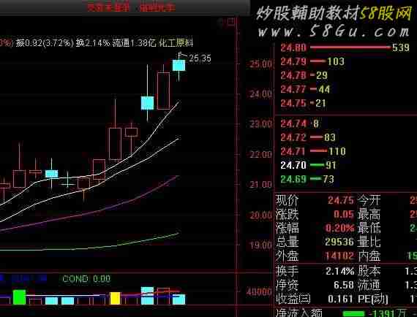Screen dimensions: 417x317
Task: Select the sell order row at 24.80
Action: pyautogui.click(x=345, y=47)
